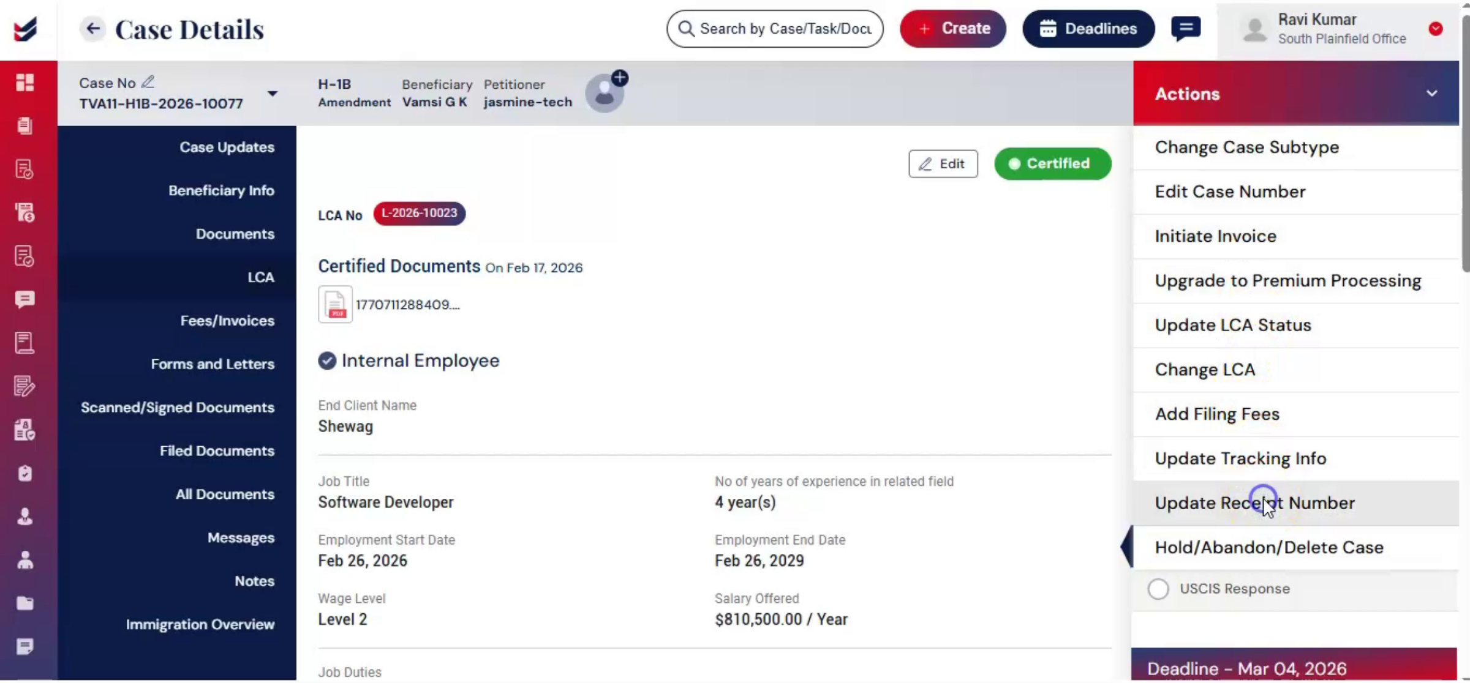Screen dimensions: 1470x683
Task: Open the Messages tab
Action: 241,538
